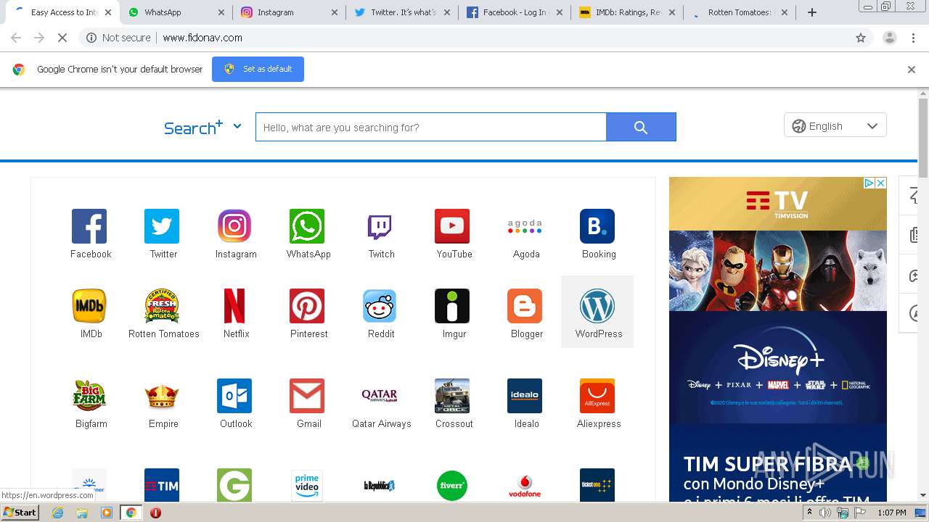Open the Idealo shortcut icon
This screenshot has height=522, width=929.
[x=525, y=396]
